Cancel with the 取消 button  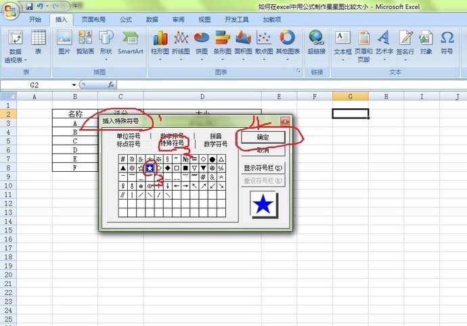tap(263, 150)
